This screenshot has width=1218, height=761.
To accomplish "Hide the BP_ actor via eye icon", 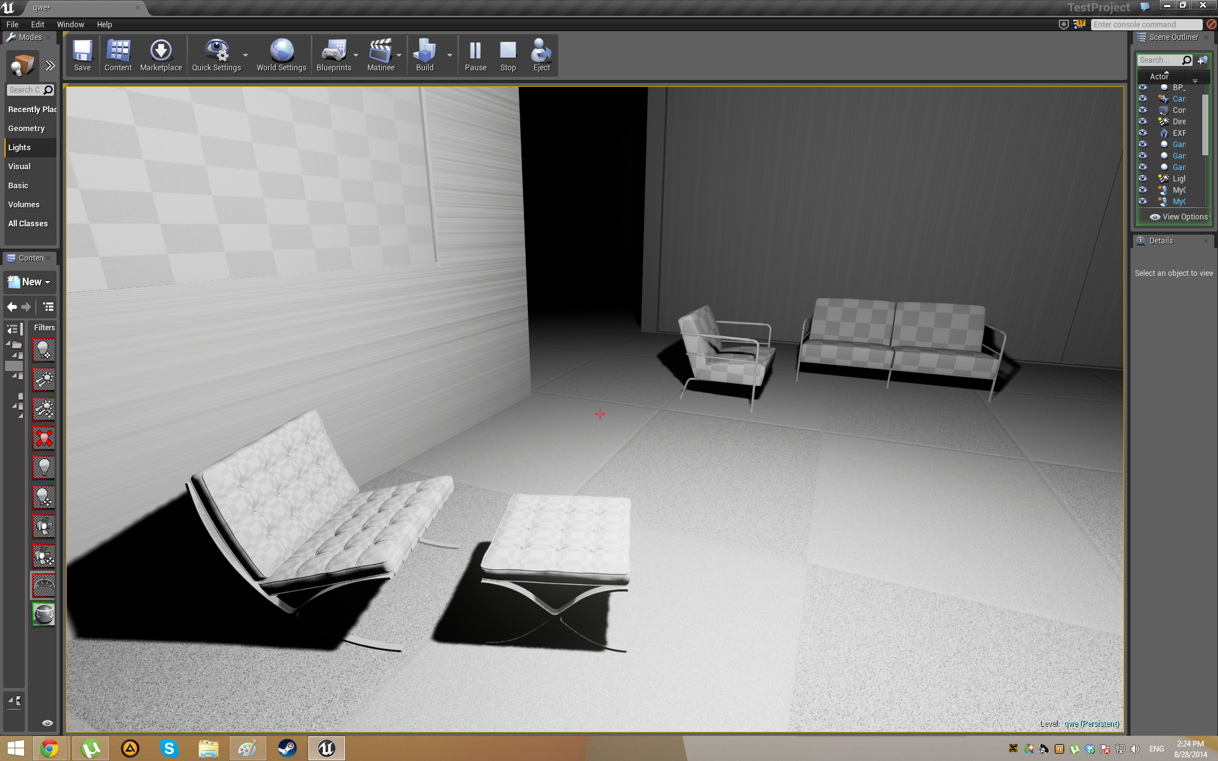I will coord(1143,88).
